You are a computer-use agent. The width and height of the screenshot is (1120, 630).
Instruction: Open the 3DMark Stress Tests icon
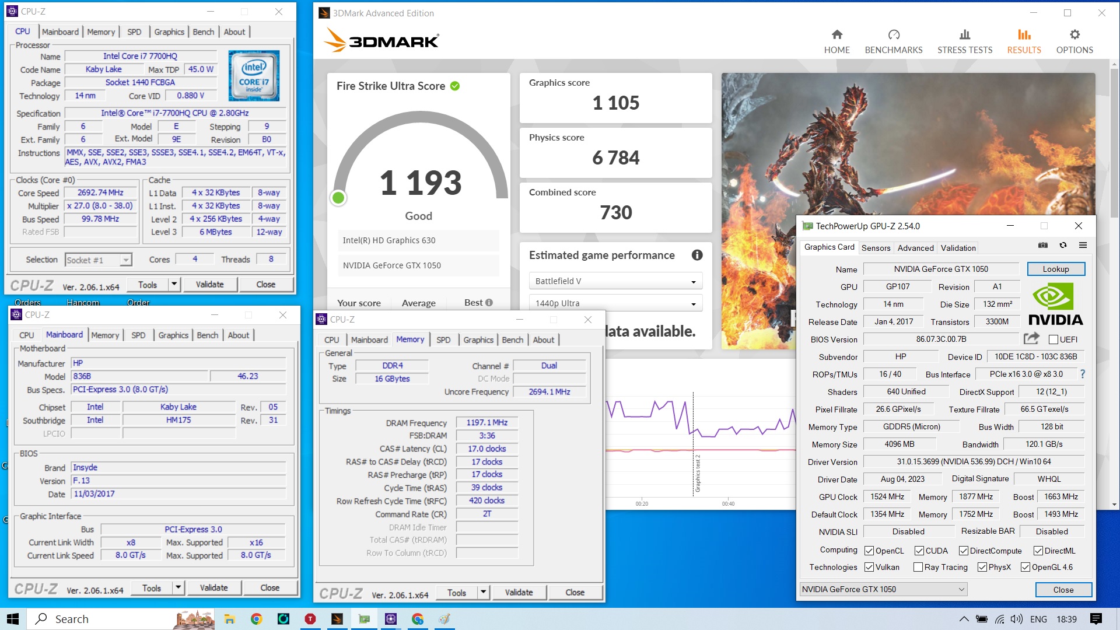point(965,35)
